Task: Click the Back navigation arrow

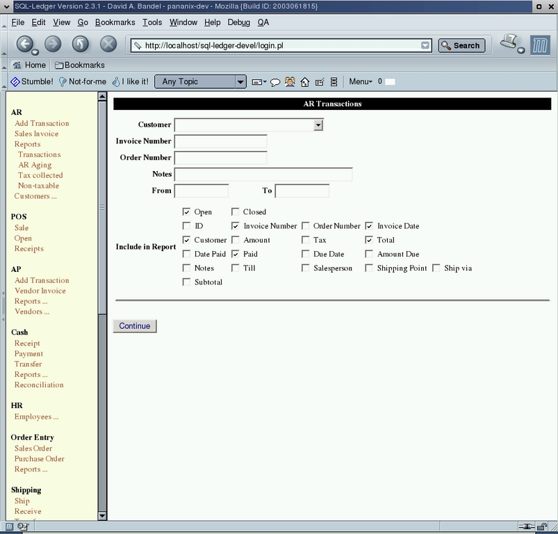Action: [26, 44]
